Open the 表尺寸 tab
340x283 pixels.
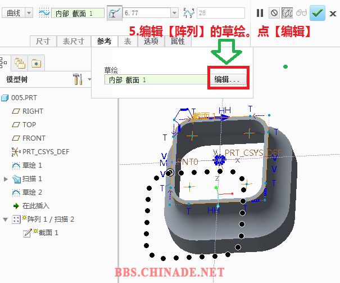pos(74,41)
